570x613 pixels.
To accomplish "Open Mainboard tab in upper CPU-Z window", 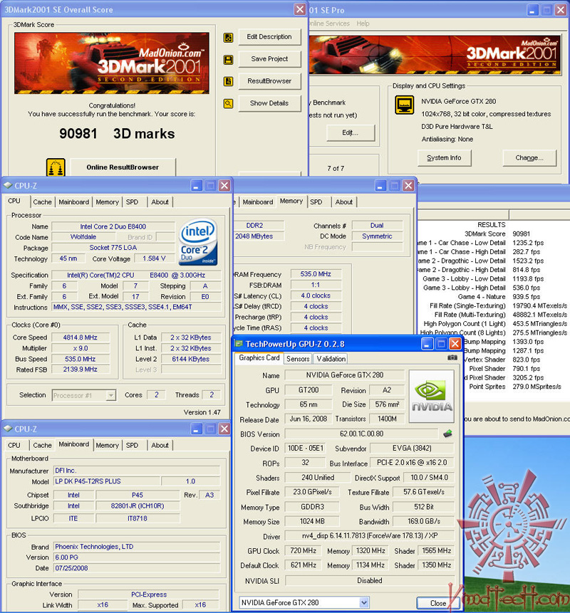I will (74, 202).
